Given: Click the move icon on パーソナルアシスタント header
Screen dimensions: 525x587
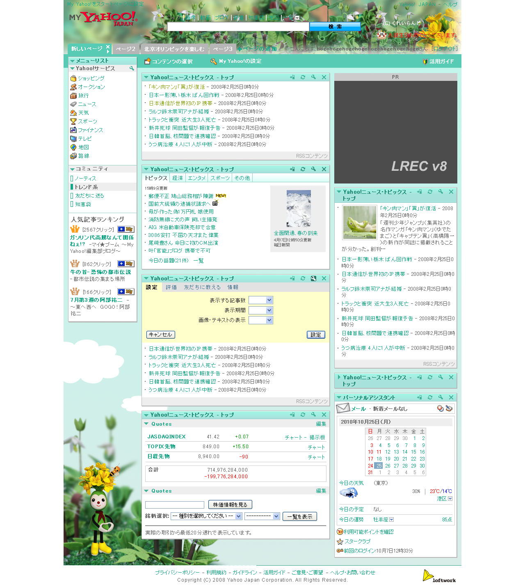Looking at the screenshot, I should pos(419,397).
